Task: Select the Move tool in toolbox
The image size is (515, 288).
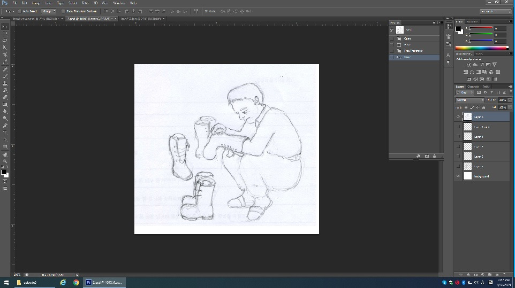Action: coord(5,27)
